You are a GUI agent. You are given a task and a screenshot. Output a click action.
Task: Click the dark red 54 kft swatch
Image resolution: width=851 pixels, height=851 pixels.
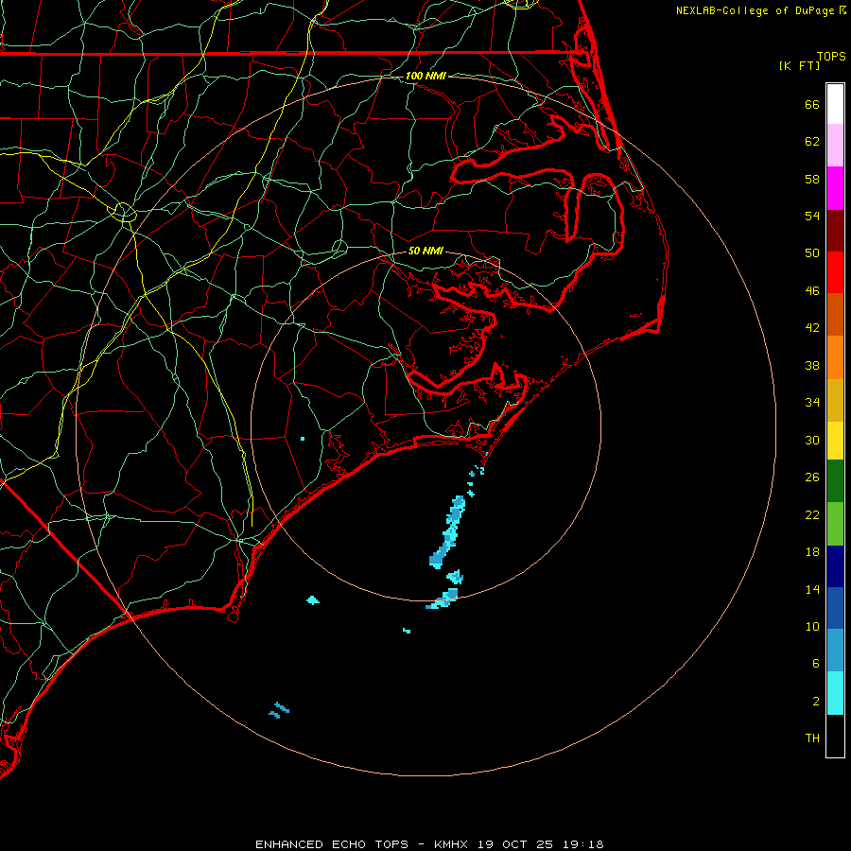[835, 231]
